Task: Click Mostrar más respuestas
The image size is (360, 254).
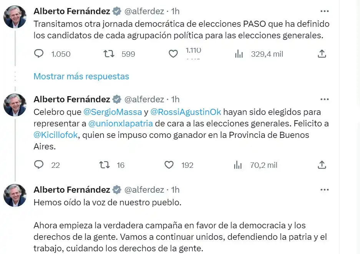Action: [81, 76]
